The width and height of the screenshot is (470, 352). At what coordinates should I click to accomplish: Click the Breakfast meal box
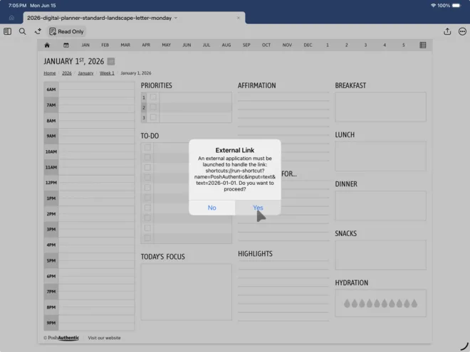tap(380, 107)
